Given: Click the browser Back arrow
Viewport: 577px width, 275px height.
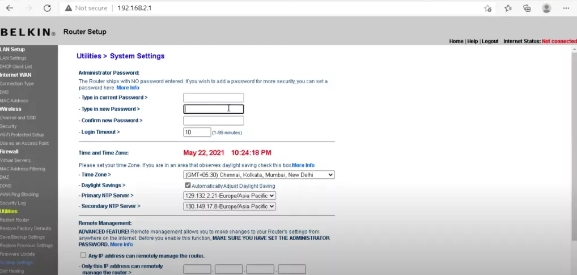Looking at the screenshot, I should pos(10,8).
